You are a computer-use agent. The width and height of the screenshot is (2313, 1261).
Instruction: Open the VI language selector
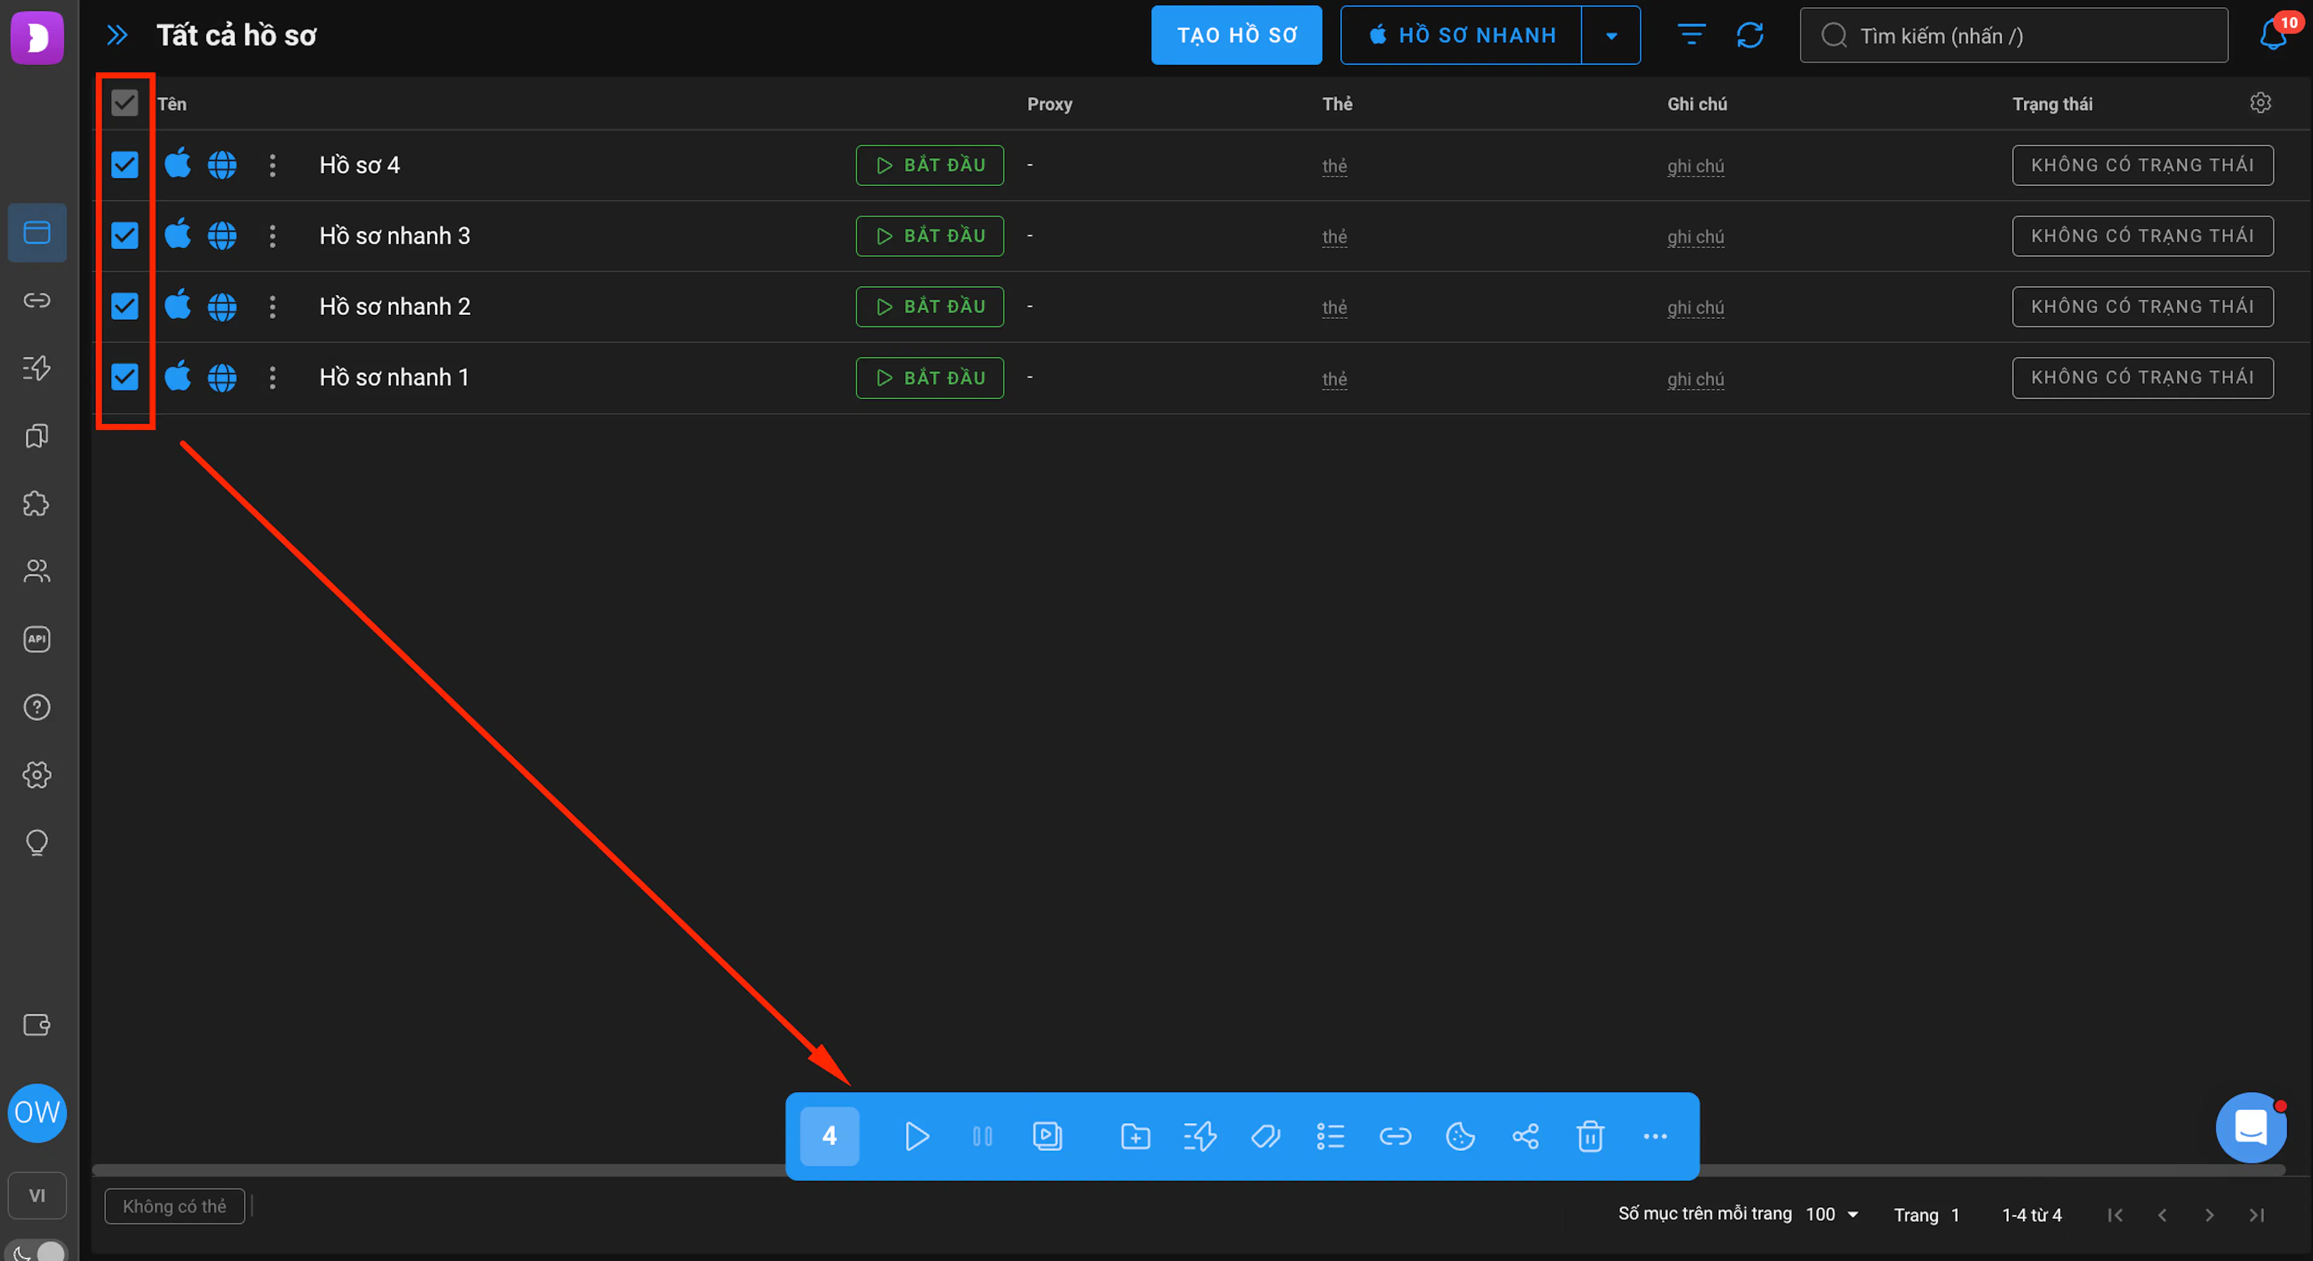[37, 1195]
